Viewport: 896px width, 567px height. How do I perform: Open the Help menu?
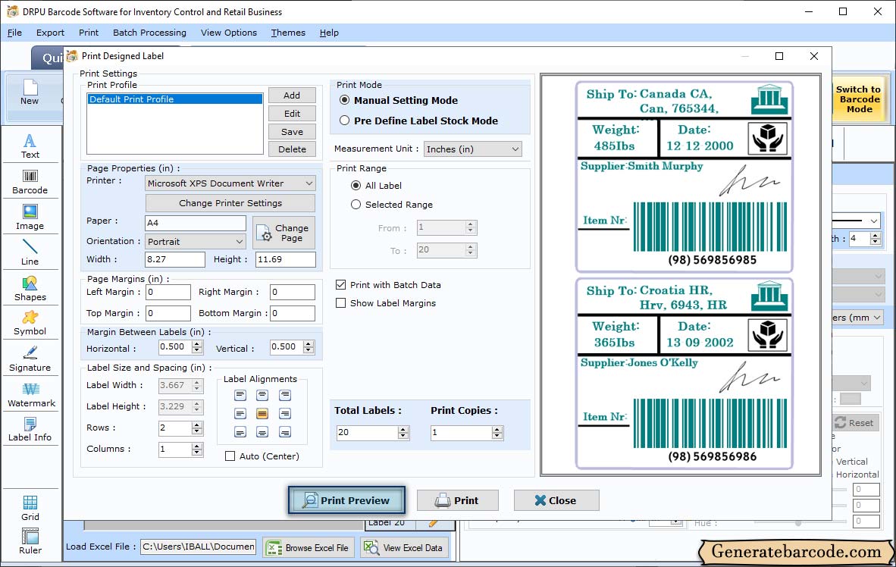[329, 33]
